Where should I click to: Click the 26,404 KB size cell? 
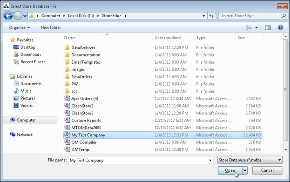[252, 135]
